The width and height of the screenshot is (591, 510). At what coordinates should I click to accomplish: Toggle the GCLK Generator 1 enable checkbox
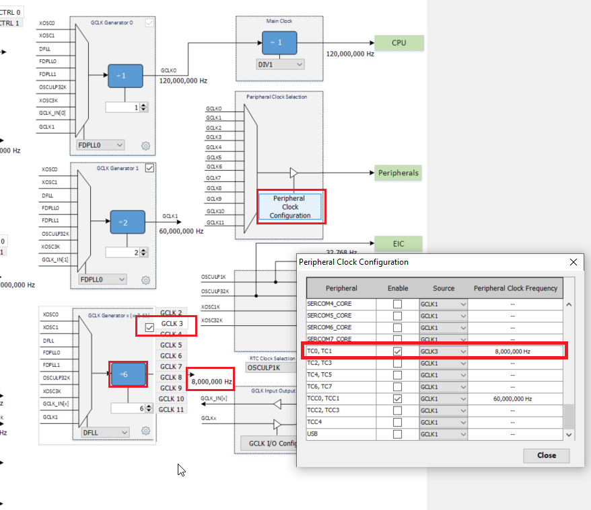[x=149, y=168]
